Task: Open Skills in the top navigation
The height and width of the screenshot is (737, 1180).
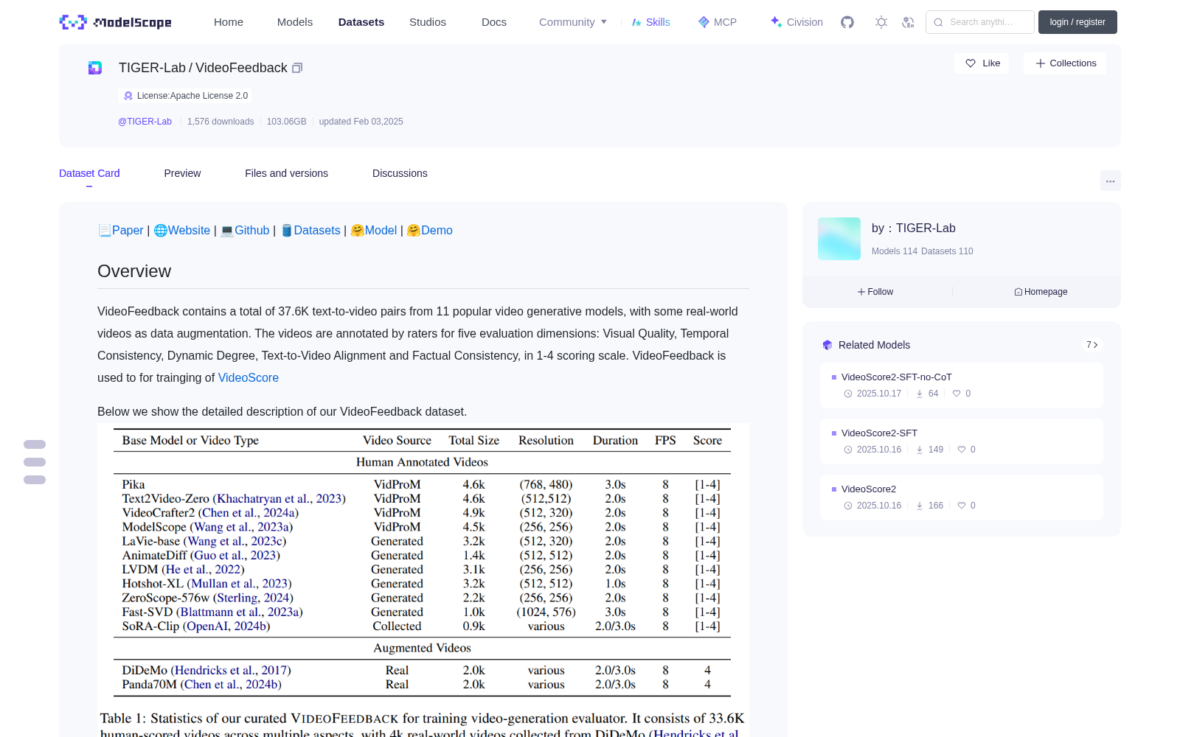Action: coord(651,22)
